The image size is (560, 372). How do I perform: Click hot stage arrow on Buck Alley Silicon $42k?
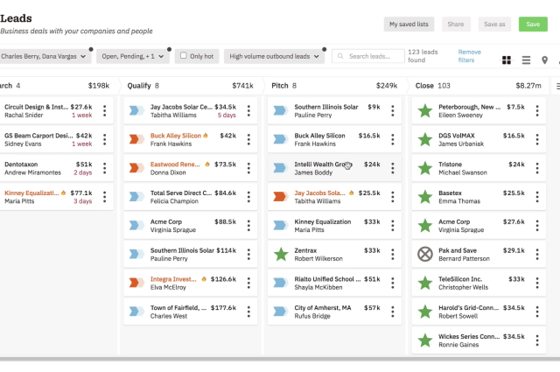coord(136,139)
